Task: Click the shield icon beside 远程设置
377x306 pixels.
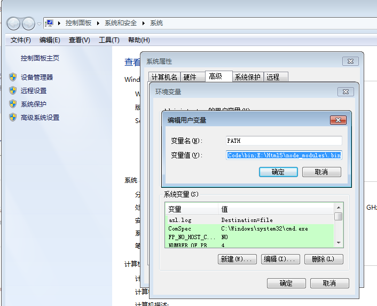Action: [13, 90]
